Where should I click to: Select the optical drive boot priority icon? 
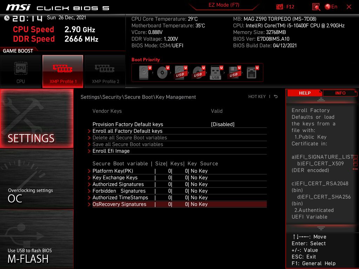click(163, 73)
